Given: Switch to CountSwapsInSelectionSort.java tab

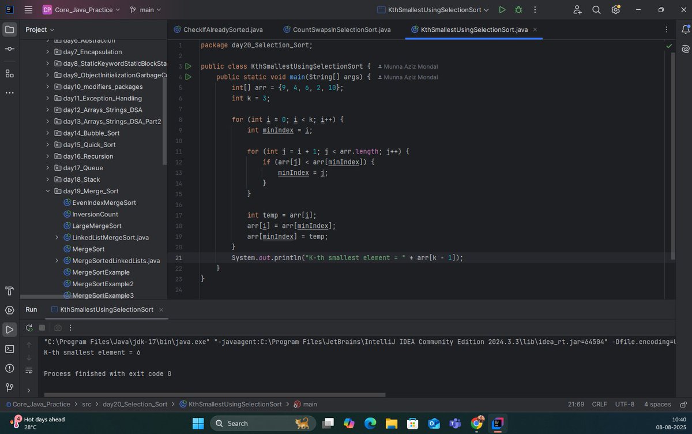Looking at the screenshot, I should (336, 29).
